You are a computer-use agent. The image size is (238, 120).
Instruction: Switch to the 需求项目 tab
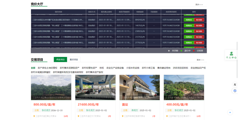pyautogui.click(x=74, y=60)
